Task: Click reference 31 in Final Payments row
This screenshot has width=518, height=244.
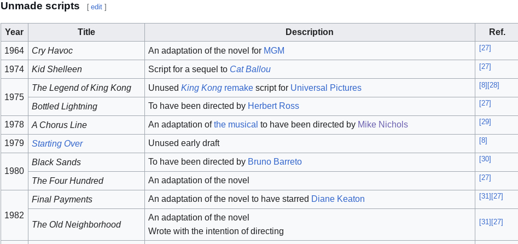Action: [x=485, y=196]
